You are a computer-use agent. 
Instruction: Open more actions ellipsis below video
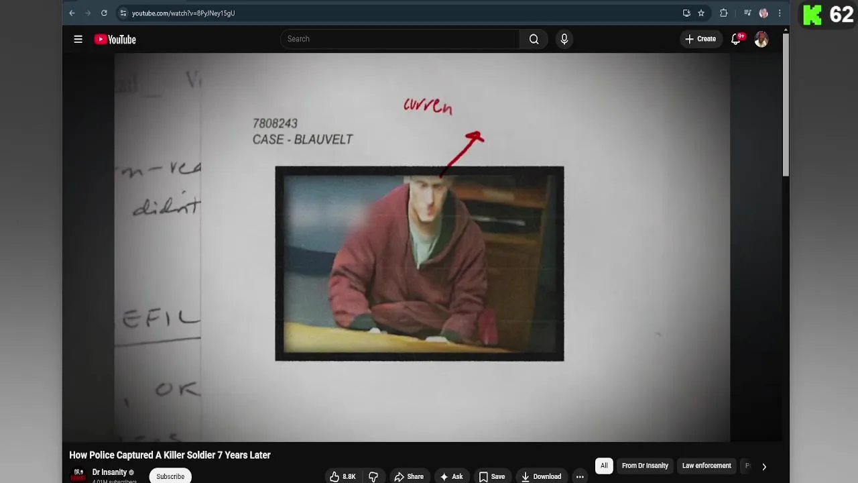tap(580, 476)
